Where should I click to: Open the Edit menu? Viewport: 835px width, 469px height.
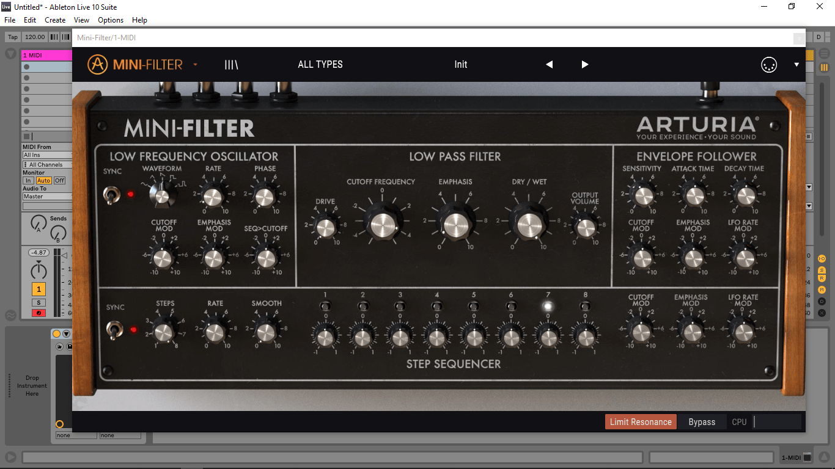tap(30, 20)
